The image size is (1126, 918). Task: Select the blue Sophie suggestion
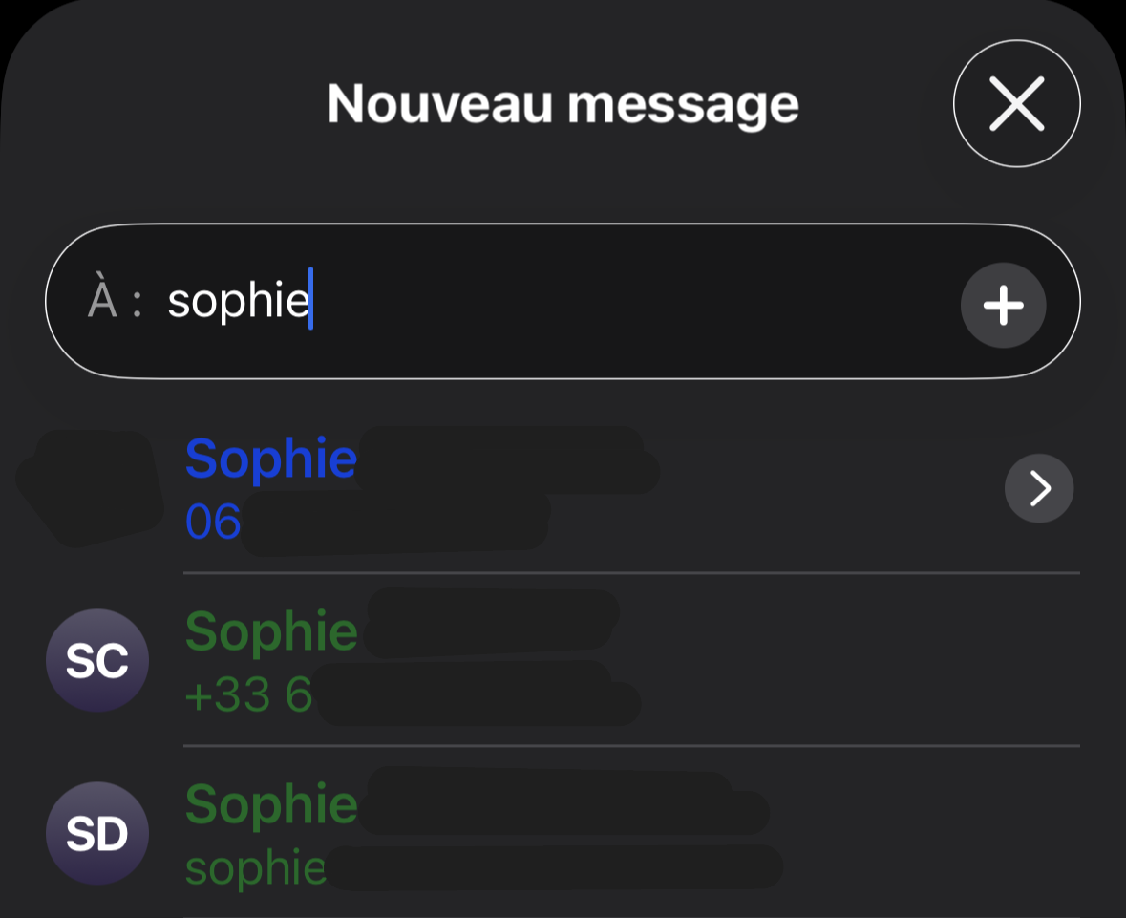(x=271, y=459)
